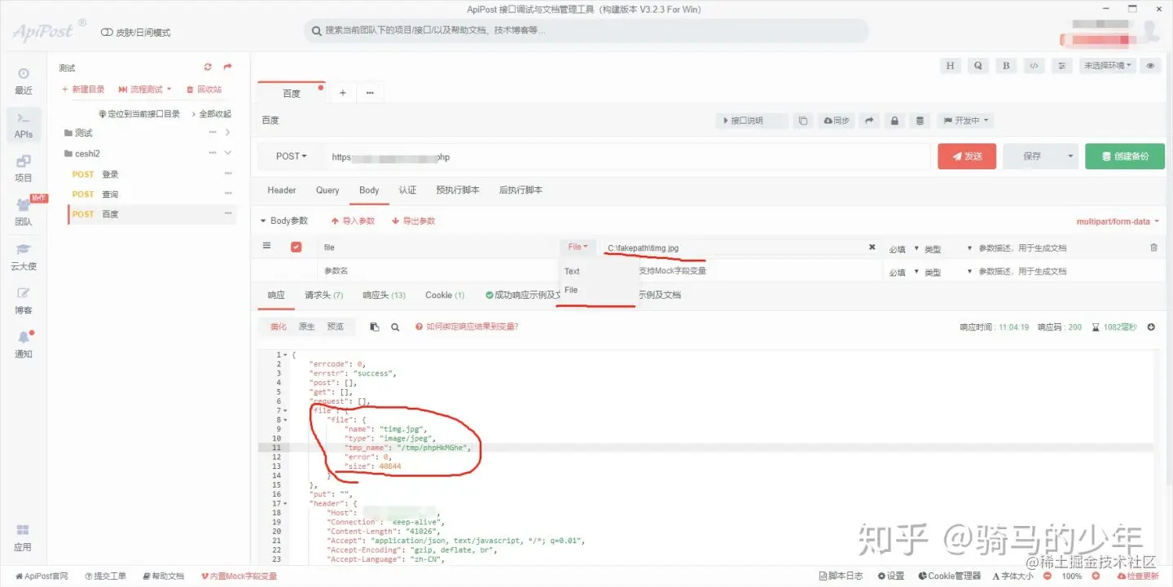Viewport: 1173px width, 587px height.
Task: Click the database stack icon beside the lock
Action: pos(920,120)
